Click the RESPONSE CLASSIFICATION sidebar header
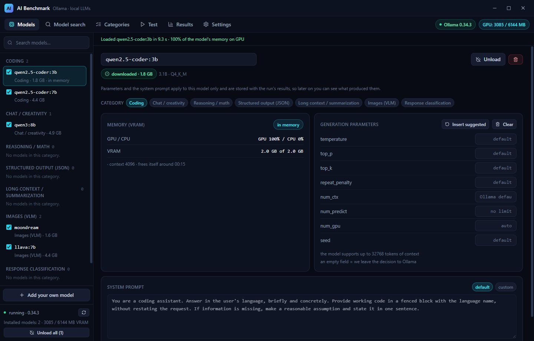Screen dimensions: 534x341 tap(35, 269)
